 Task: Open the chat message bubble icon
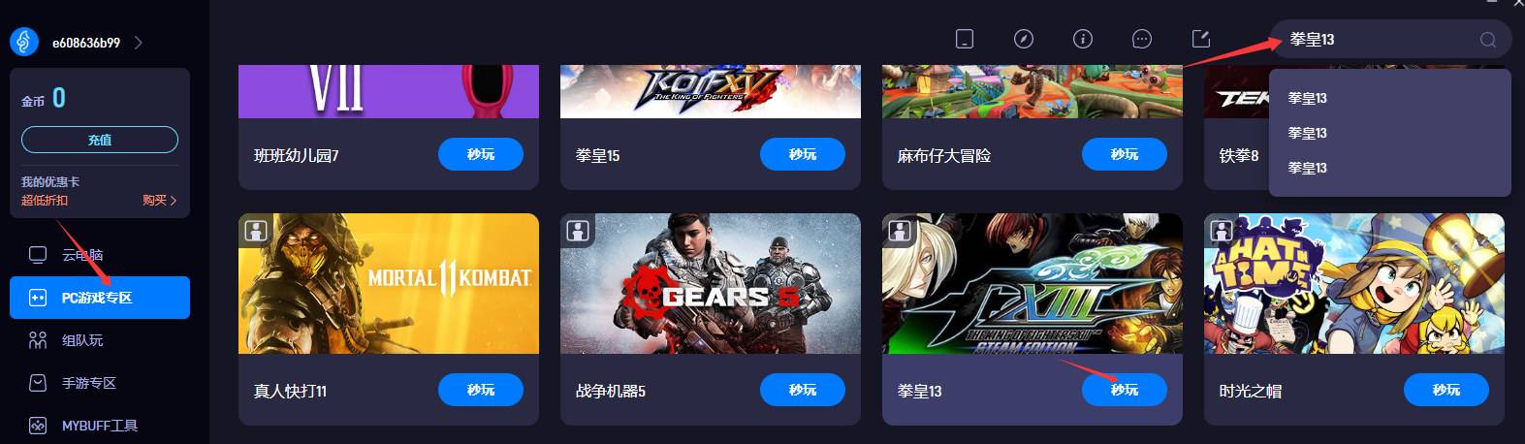click(1142, 39)
